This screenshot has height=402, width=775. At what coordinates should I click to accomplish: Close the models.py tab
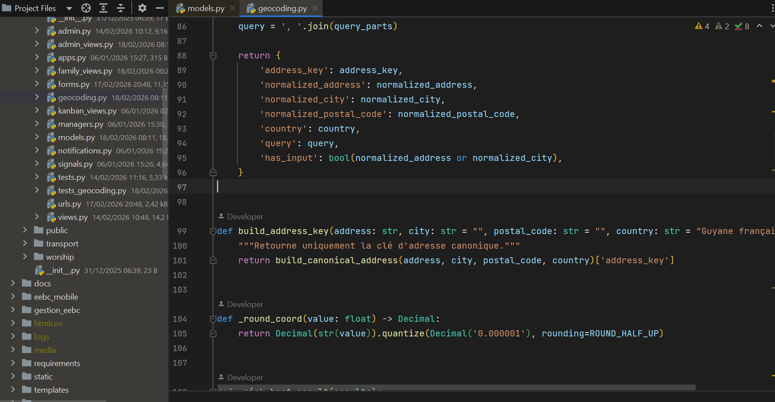tap(232, 8)
